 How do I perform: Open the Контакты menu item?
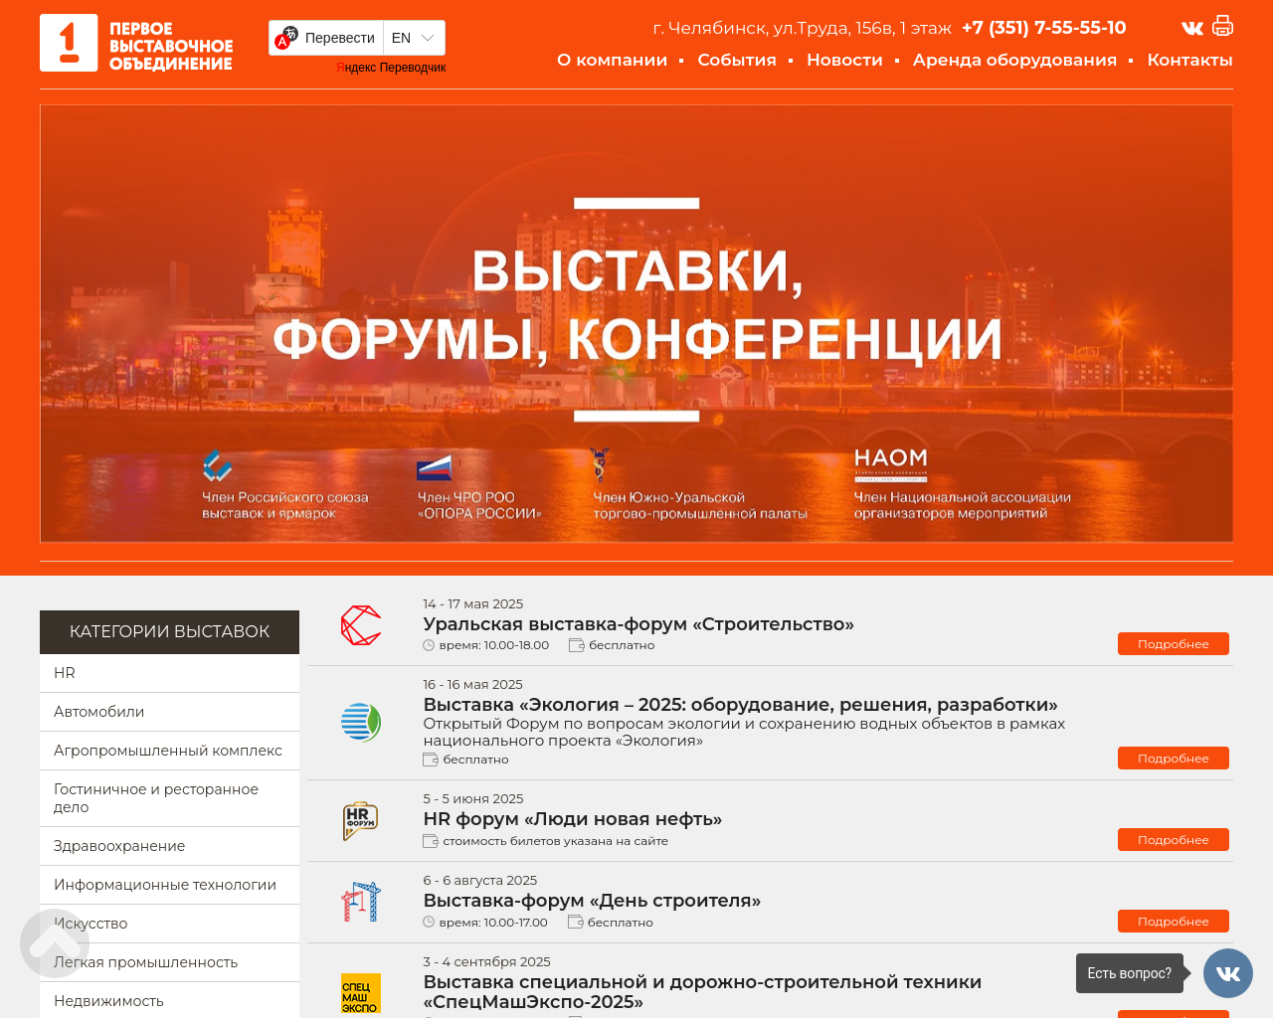[1189, 60]
